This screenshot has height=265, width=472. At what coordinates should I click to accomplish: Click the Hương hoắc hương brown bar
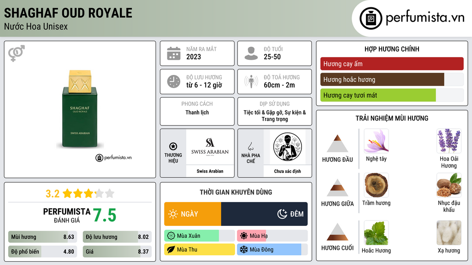[392, 79]
